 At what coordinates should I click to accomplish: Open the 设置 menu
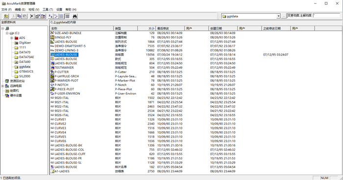click(x=59, y=9)
